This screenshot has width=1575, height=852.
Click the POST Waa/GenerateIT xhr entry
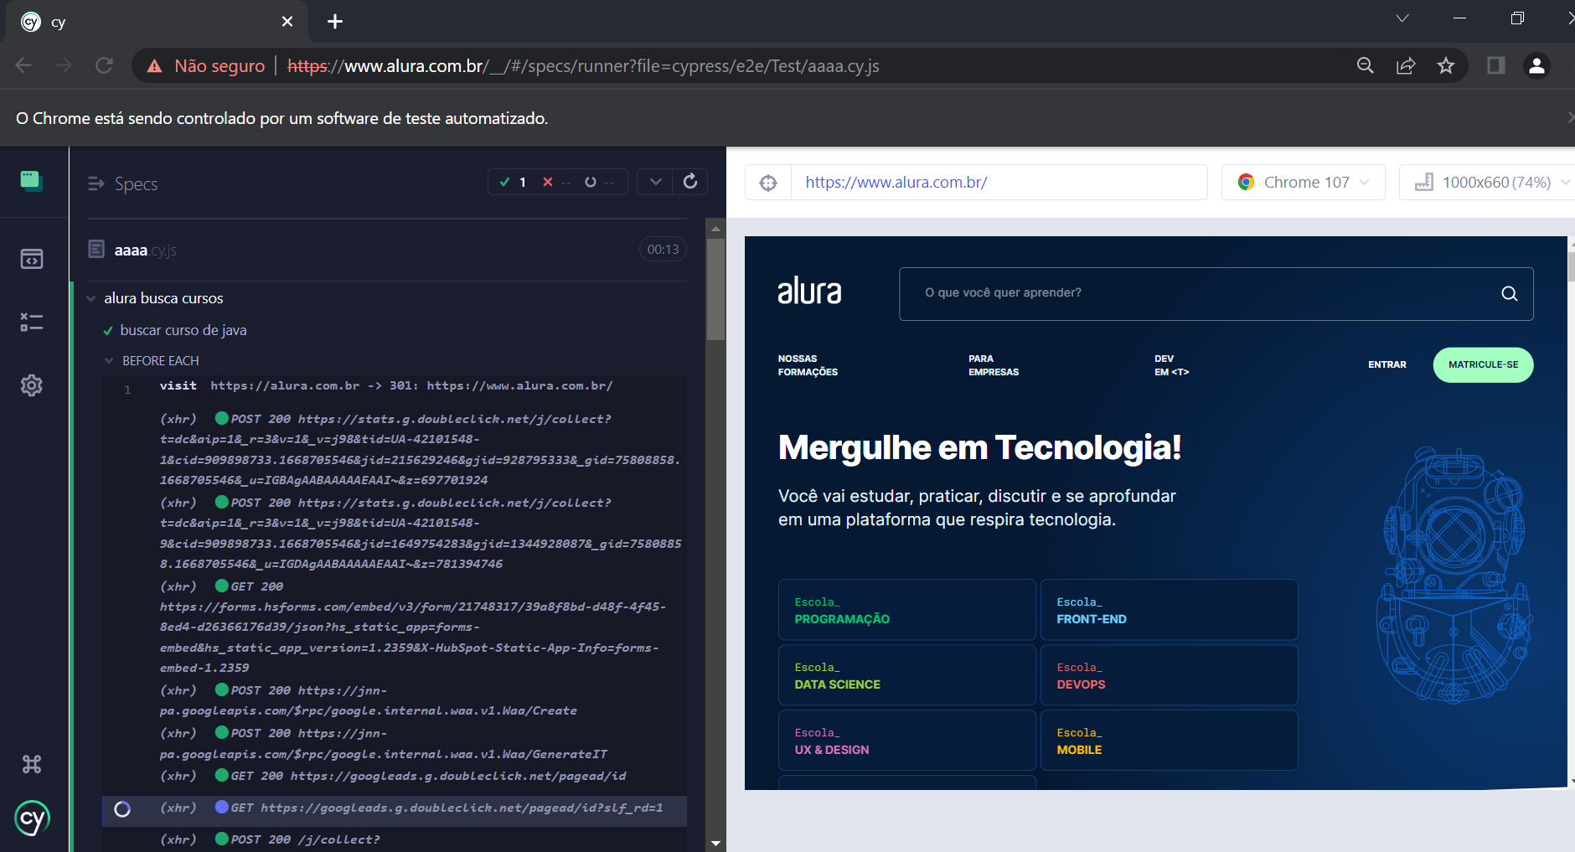(394, 743)
